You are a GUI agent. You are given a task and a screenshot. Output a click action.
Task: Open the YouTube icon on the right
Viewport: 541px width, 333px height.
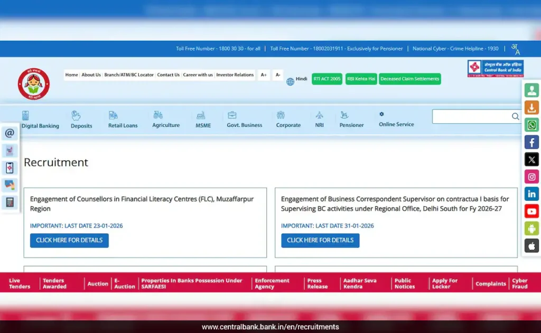[x=531, y=211]
